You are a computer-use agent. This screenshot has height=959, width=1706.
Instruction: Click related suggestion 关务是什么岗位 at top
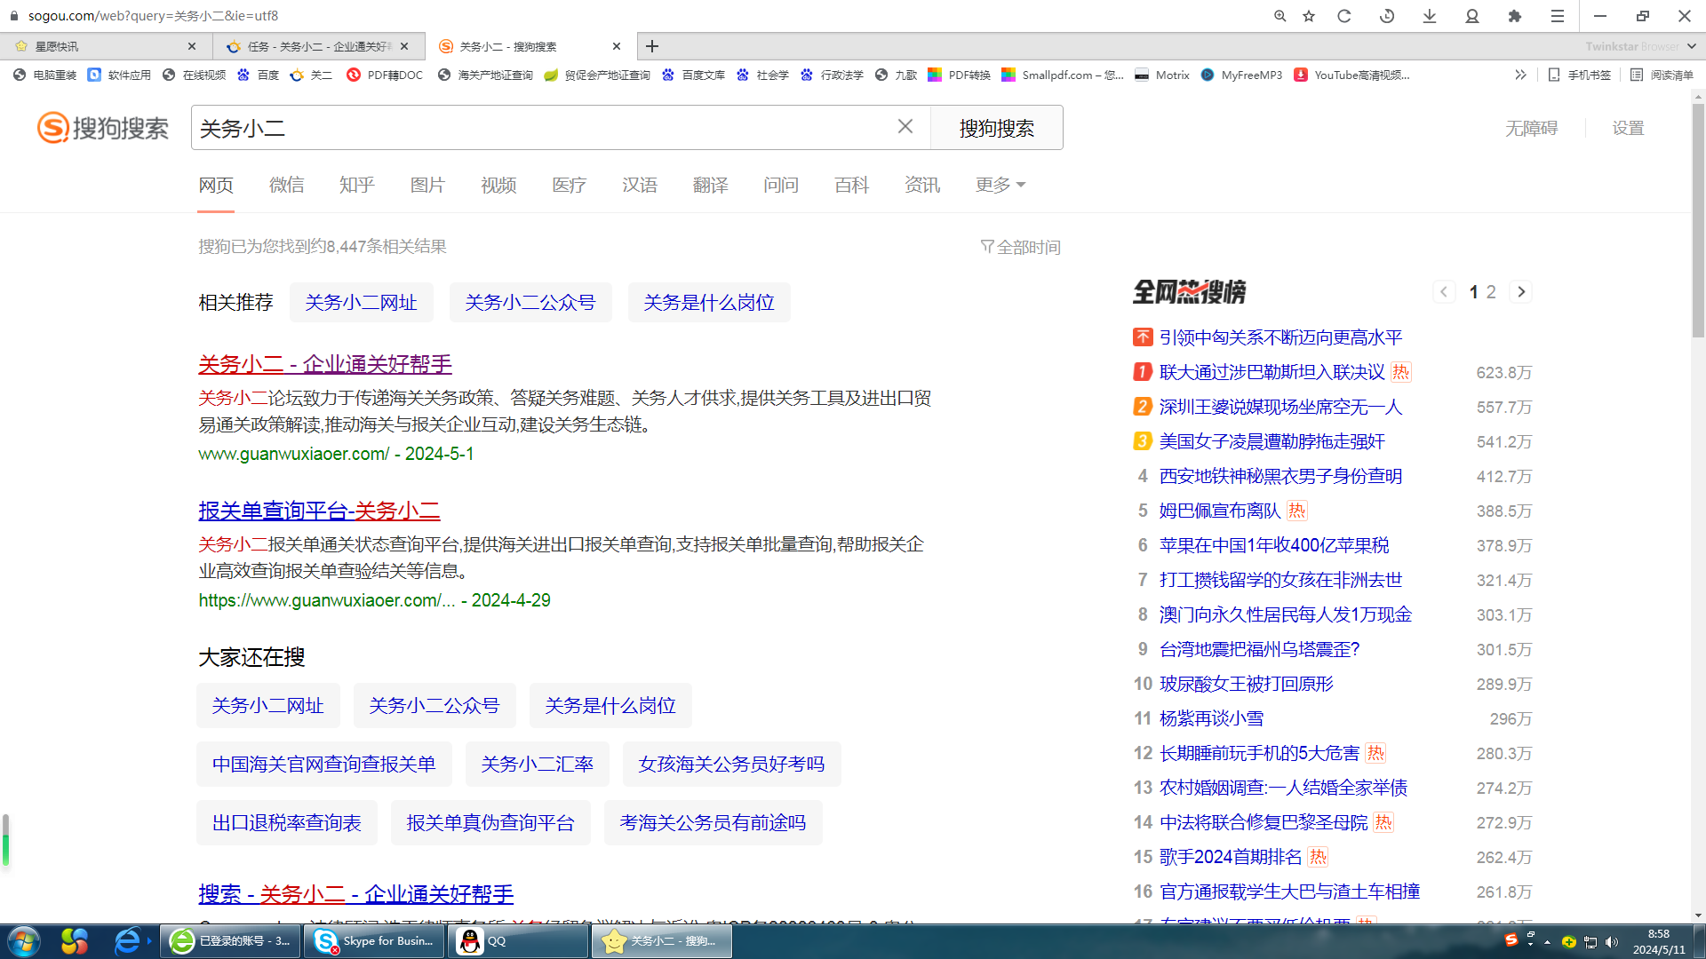pyautogui.click(x=709, y=303)
